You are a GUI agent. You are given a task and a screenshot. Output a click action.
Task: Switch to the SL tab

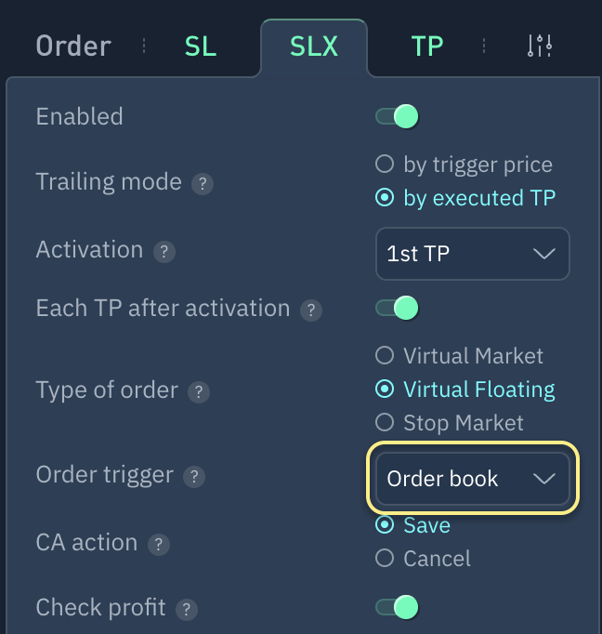pyautogui.click(x=201, y=46)
